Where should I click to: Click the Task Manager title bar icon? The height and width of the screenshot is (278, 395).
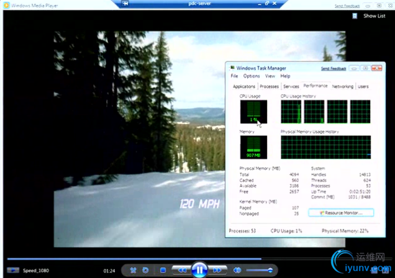point(232,68)
